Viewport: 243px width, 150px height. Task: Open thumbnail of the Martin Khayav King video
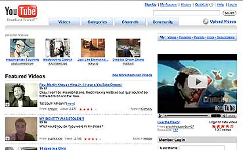21,95
